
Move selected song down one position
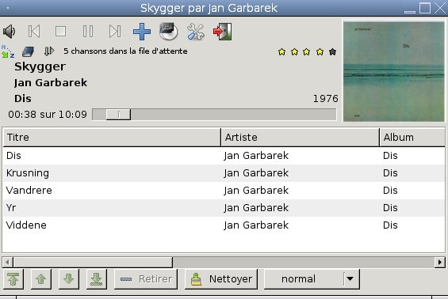(68, 279)
